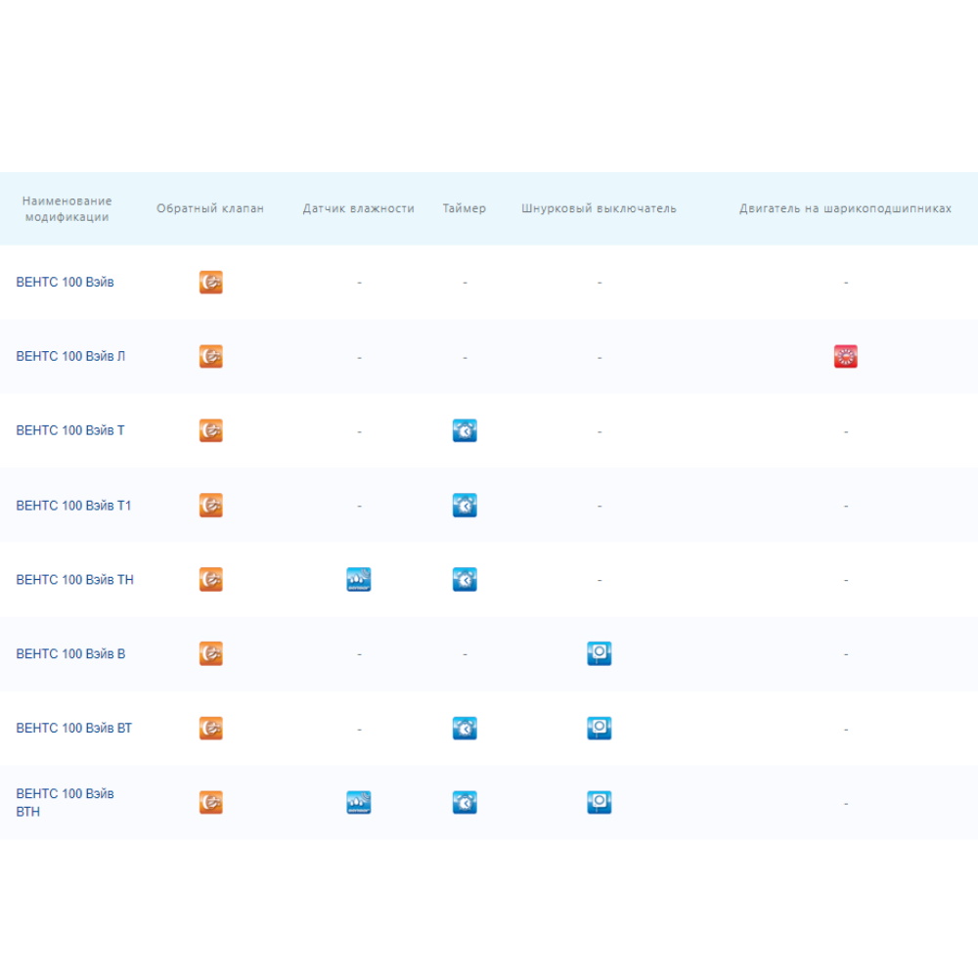Image resolution: width=978 pixels, height=978 pixels.
Task: Click timer clock icon in Вэйв Т row
Action: 465,430
